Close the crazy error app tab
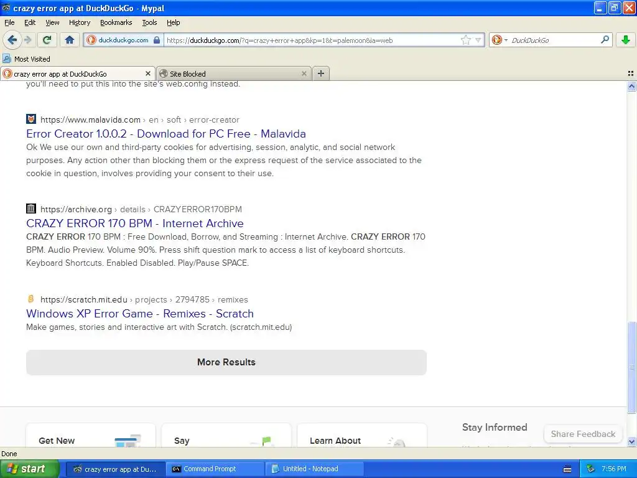The width and height of the screenshot is (637, 478). click(x=148, y=73)
